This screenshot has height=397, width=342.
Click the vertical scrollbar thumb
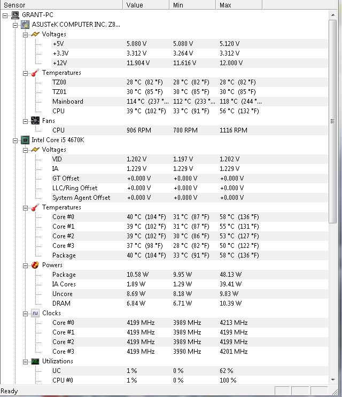(333, 121)
